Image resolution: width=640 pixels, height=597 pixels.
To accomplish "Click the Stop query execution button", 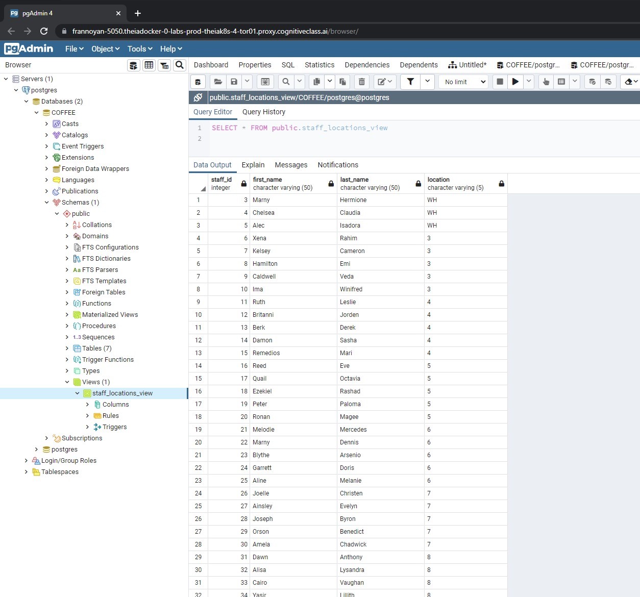I will pos(499,82).
